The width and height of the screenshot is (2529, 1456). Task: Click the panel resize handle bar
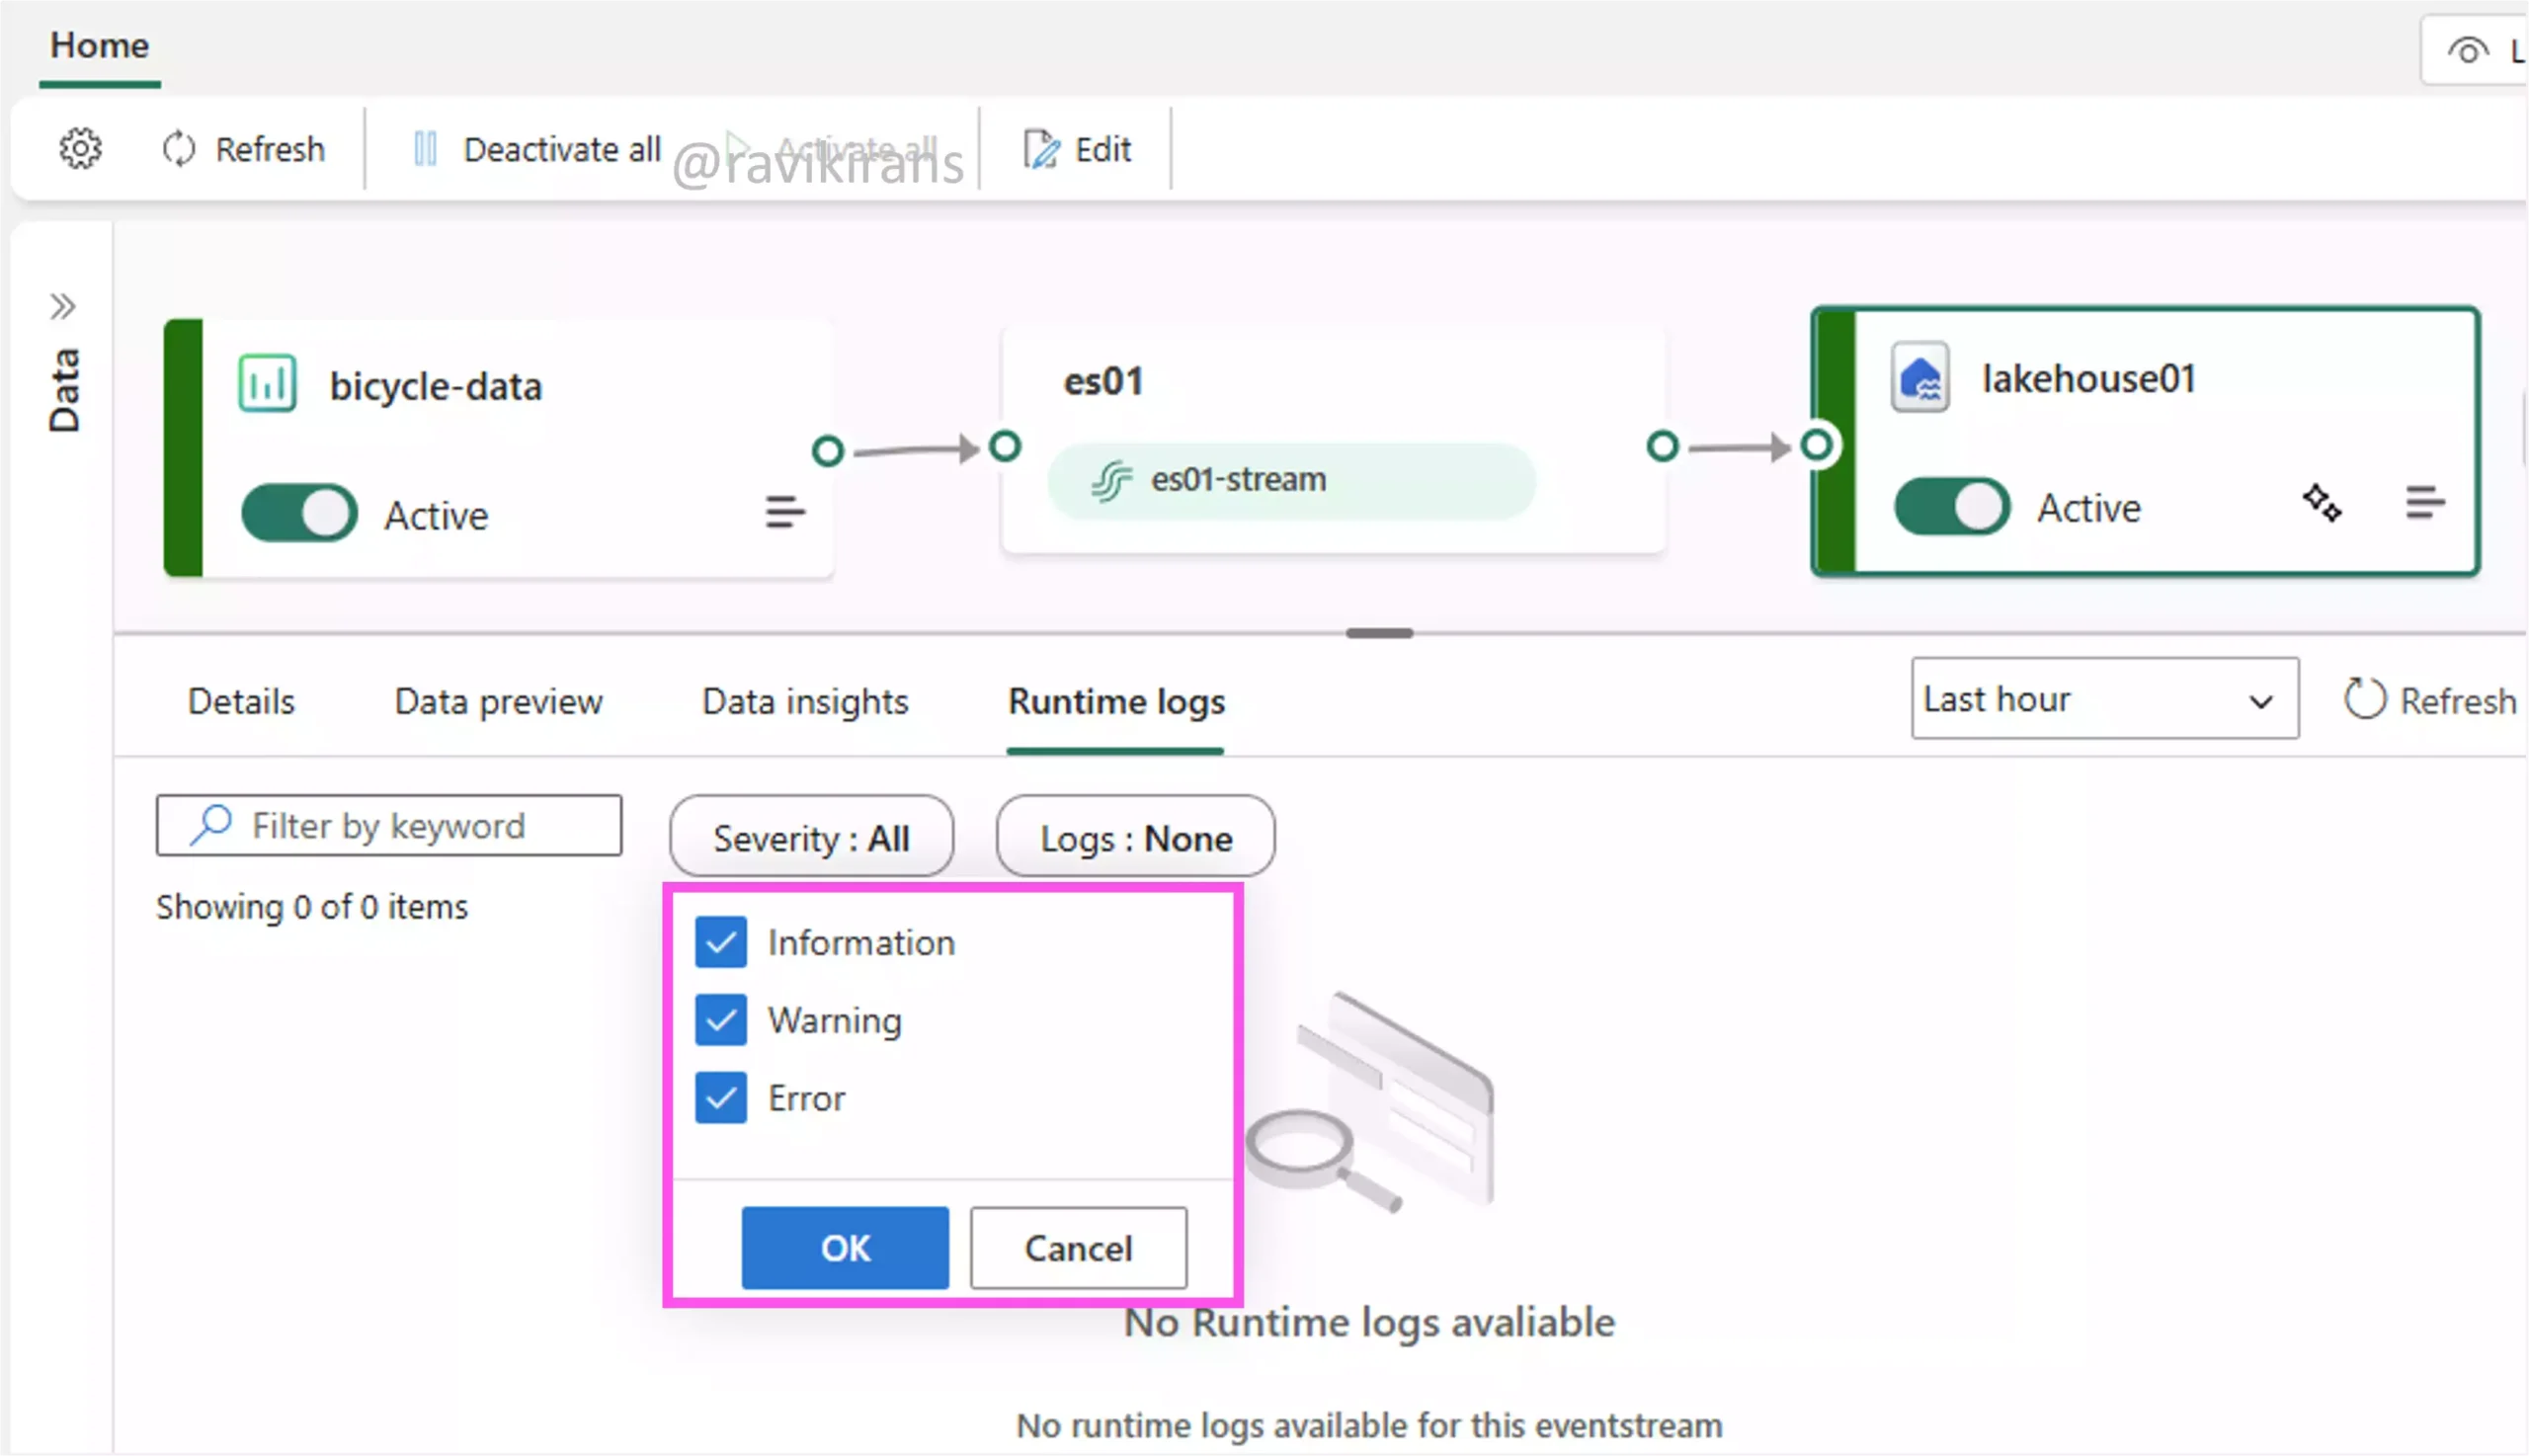point(1379,634)
